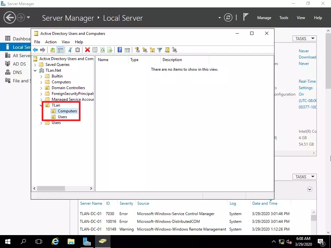This screenshot has height=248, width=331.
Task: Click the Cut scissors icon
Action: 70,50
